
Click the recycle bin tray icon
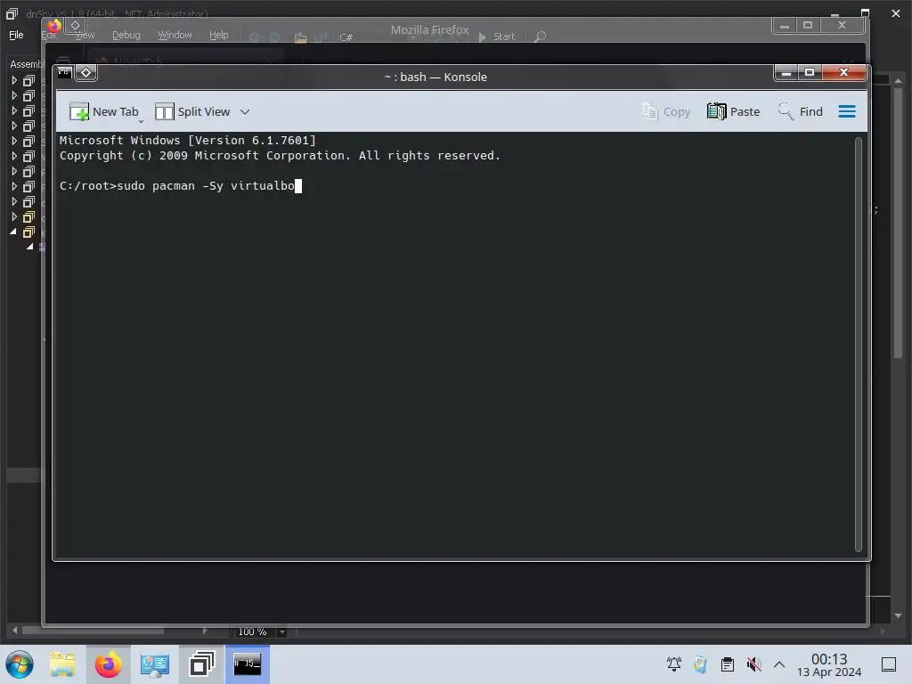pos(701,664)
